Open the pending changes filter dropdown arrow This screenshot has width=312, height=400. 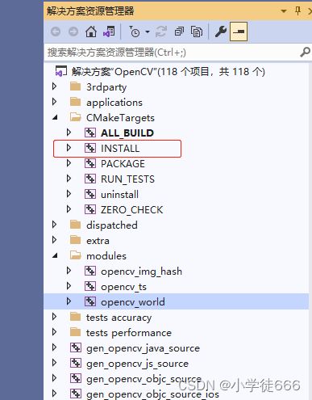[x=148, y=32]
